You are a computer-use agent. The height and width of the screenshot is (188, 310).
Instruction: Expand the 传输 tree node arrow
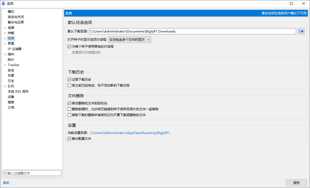[5, 33]
